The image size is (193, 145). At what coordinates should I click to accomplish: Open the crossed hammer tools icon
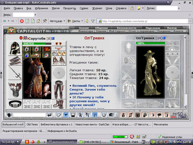[x=45, y=21]
